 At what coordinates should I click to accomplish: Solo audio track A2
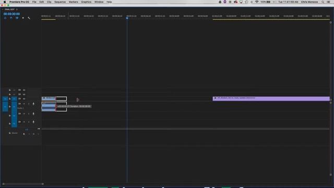tap(29, 114)
